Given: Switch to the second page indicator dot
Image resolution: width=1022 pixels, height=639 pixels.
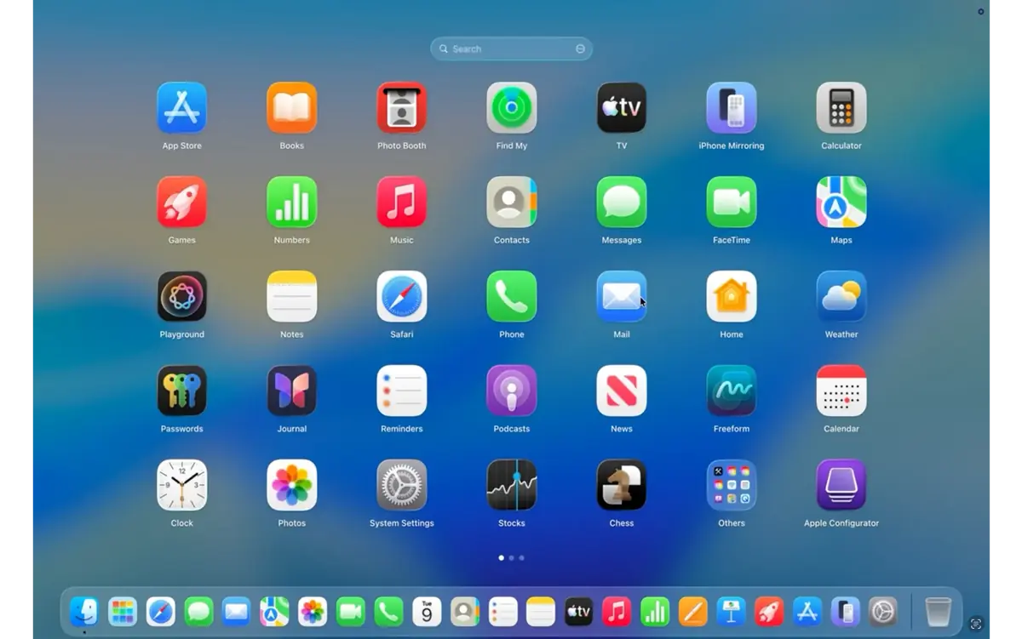Looking at the screenshot, I should coord(511,558).
